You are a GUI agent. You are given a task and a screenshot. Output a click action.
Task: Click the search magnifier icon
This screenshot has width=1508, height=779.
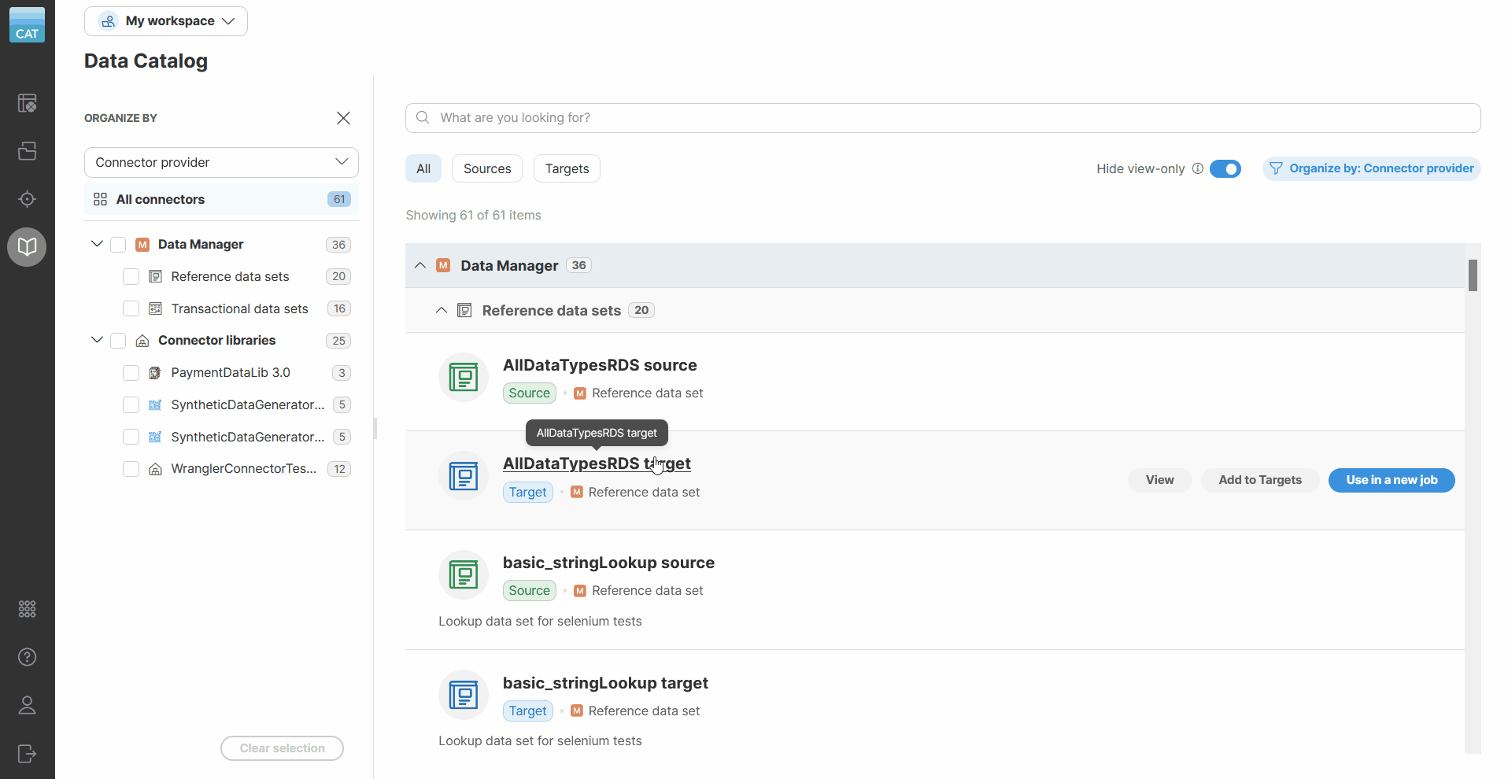click(423, 117)
